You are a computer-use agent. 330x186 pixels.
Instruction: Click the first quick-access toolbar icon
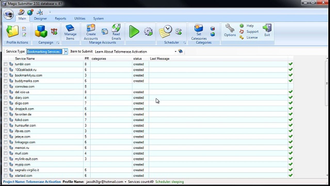coord(21,12)
